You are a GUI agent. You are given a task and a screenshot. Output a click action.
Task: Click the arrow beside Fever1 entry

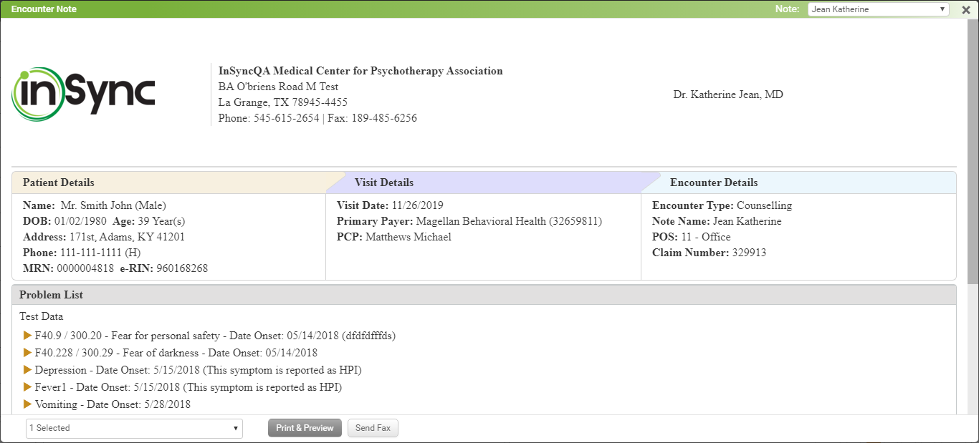click(x=28, y=386)
